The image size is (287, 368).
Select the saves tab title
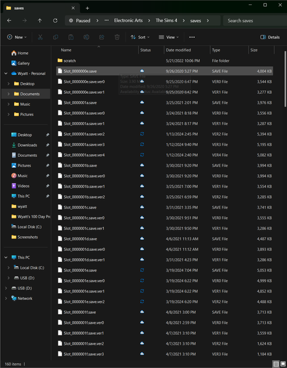pos(19,8)
